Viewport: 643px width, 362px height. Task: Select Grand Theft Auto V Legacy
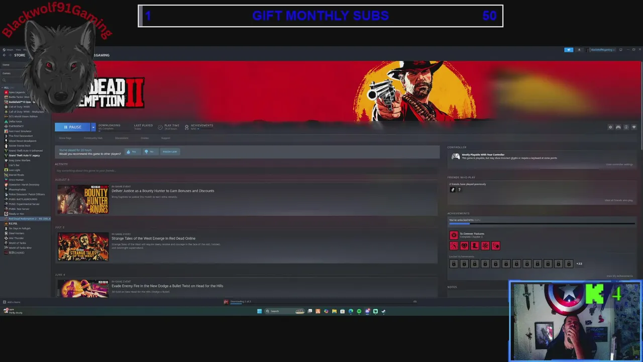(24, 155)
